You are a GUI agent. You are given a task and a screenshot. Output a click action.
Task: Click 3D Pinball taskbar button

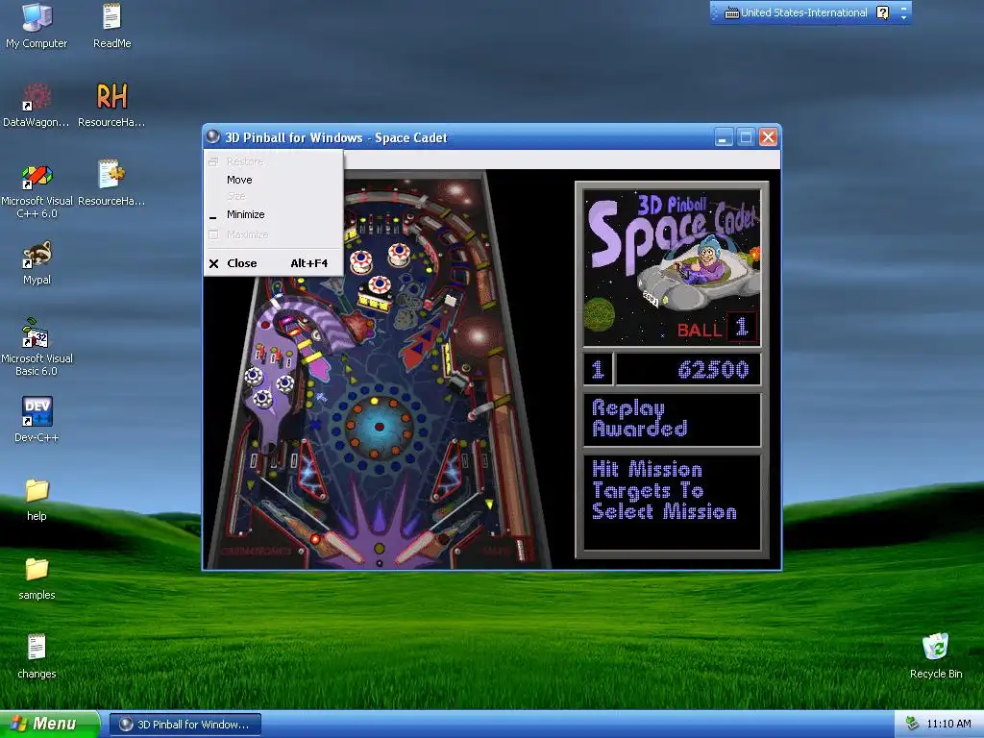pos(185,725)
